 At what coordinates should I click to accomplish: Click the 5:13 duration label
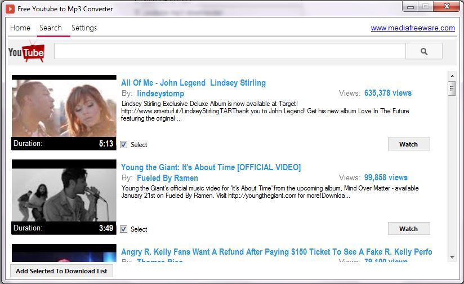106,144
